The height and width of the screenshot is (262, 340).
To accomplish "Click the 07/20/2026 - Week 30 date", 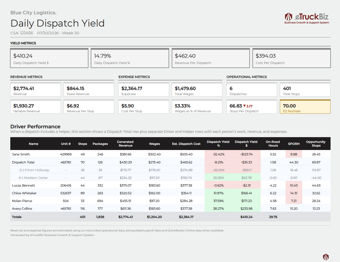I will coord(58,33).
